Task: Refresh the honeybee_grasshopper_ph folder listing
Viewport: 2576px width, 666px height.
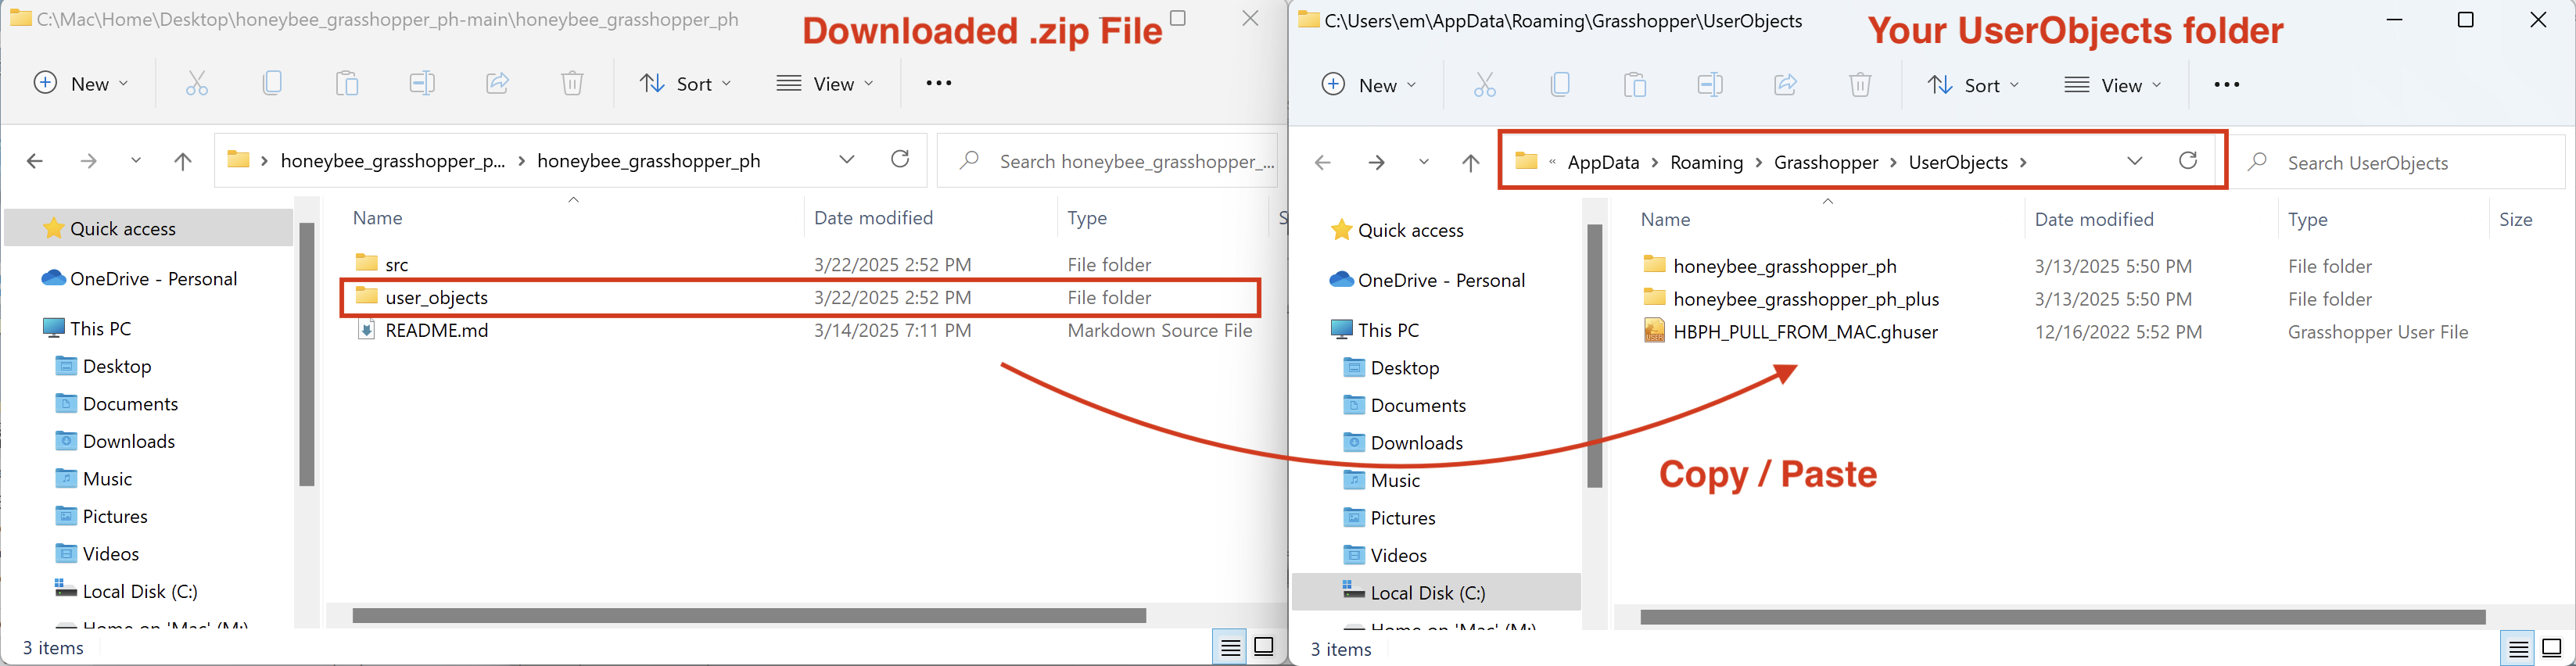Action: pos(900,159)
